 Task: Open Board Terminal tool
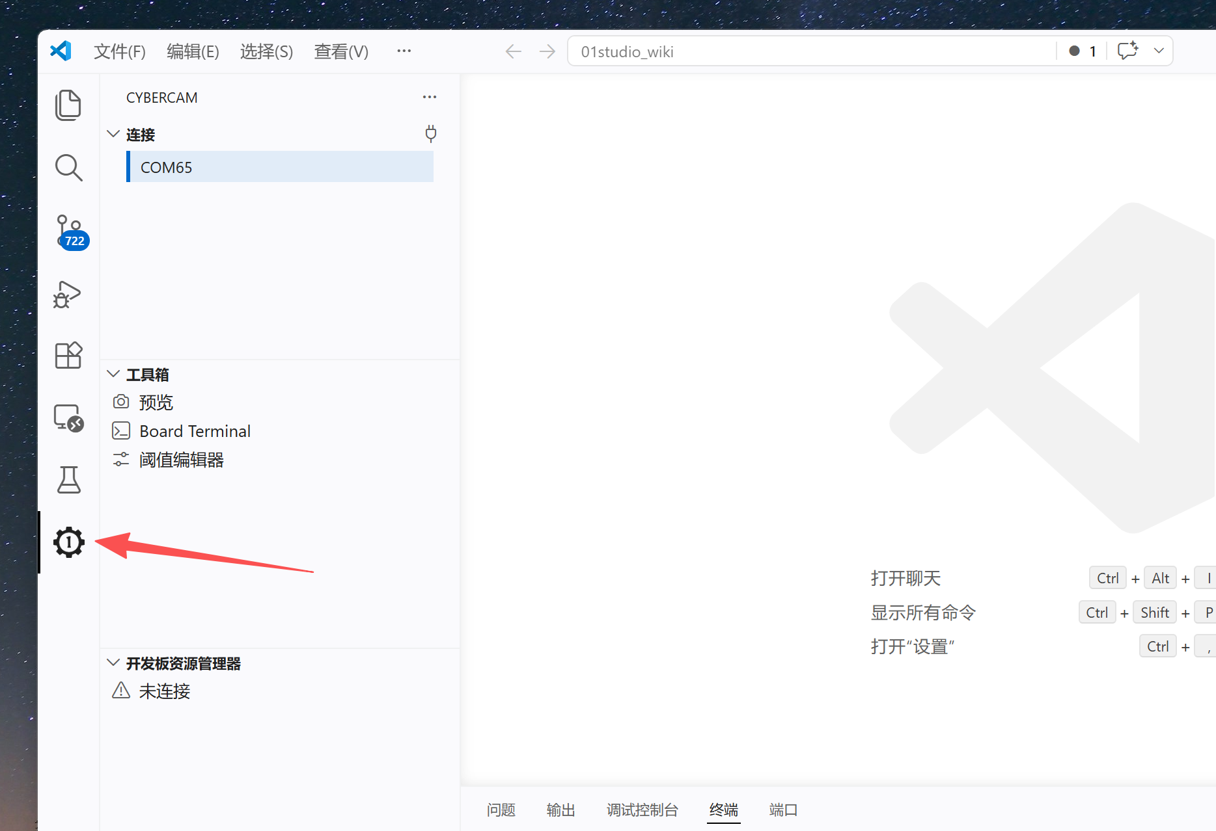pos(195,431)
